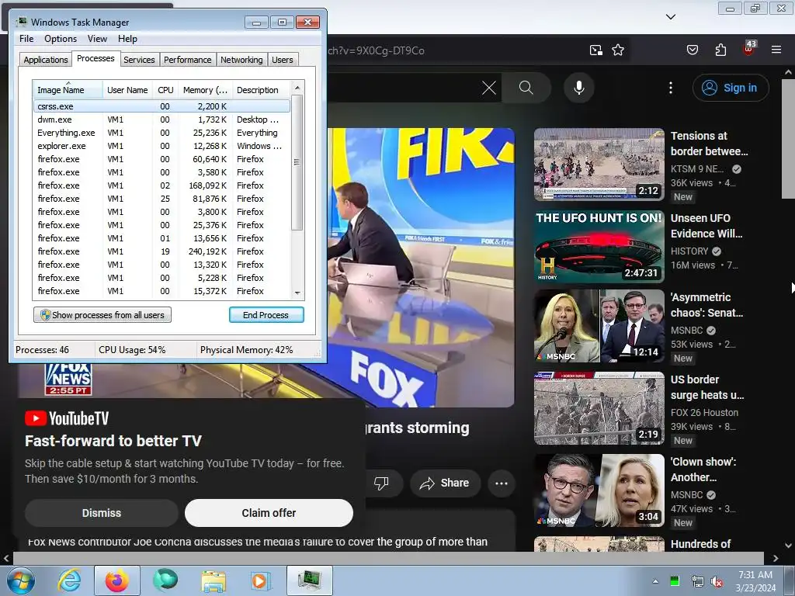The height and width of the screenshot is (596, 795).
Task: Select explorer.exe process row
Action: (161, 145)
